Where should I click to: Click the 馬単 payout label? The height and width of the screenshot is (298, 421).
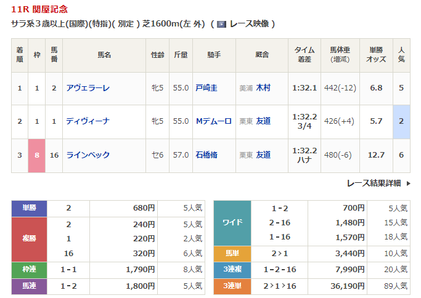coord(232,254)
